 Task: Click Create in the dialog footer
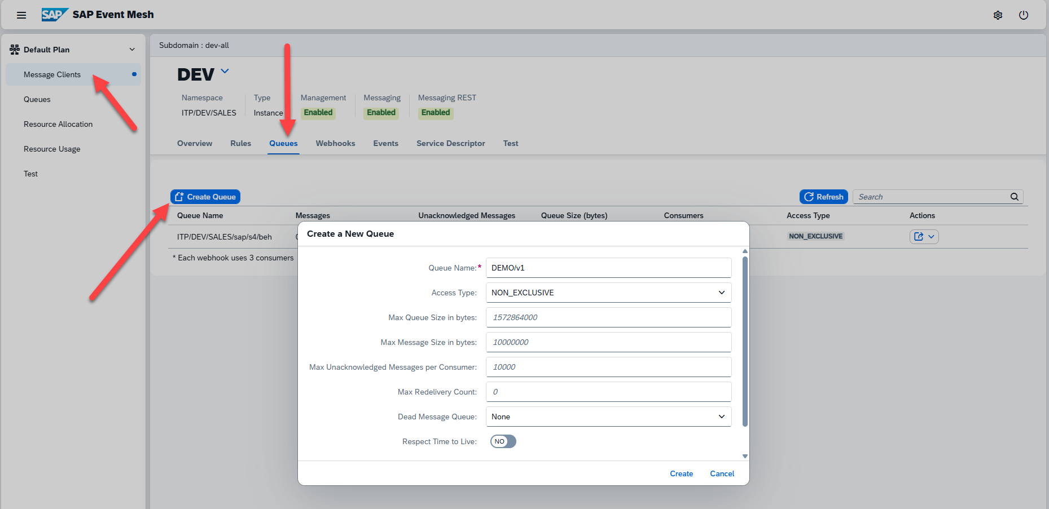click(681, 473)
